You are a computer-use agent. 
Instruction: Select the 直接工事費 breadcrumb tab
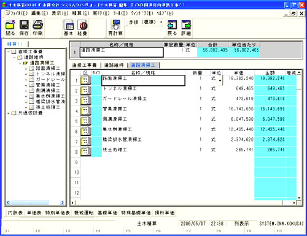tap(84, 65)
